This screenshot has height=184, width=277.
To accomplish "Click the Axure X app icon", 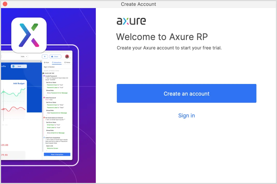I will (x=29, y=35).
